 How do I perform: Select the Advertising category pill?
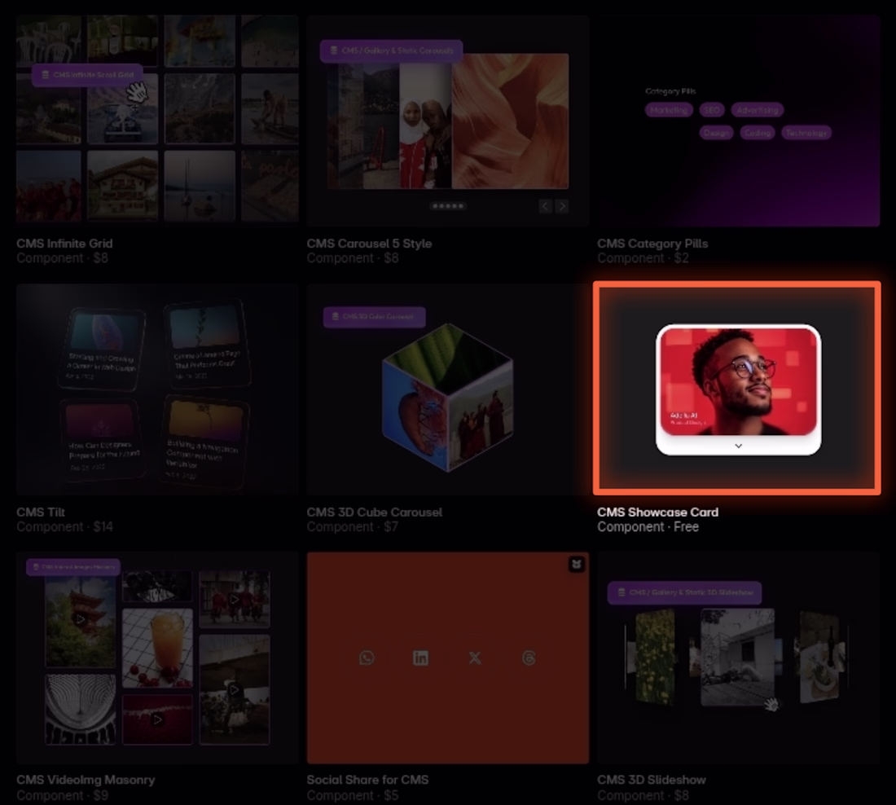pos(758,110)
